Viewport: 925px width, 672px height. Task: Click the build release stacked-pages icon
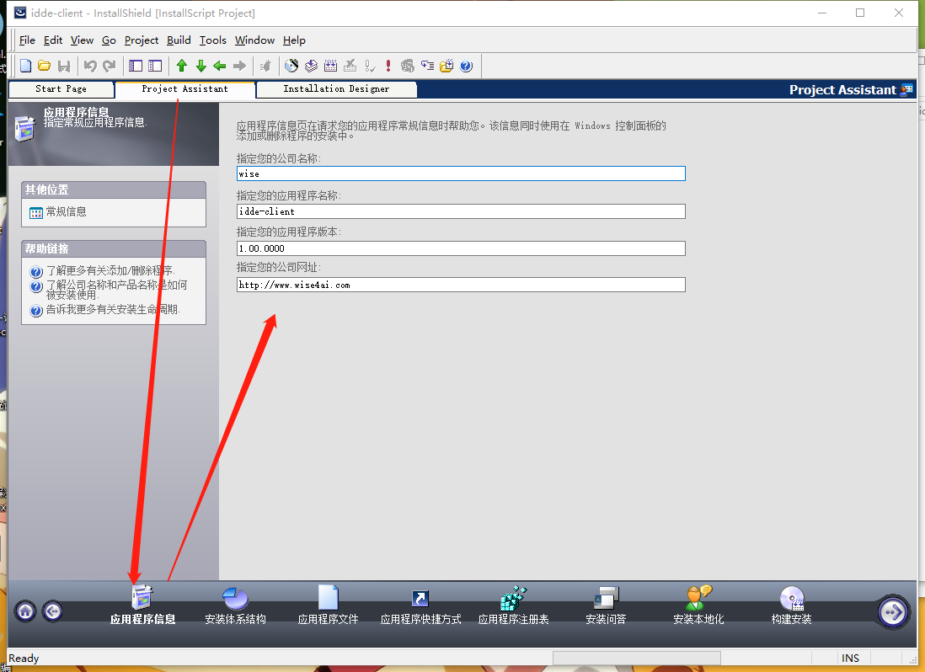tap(311, 66)
